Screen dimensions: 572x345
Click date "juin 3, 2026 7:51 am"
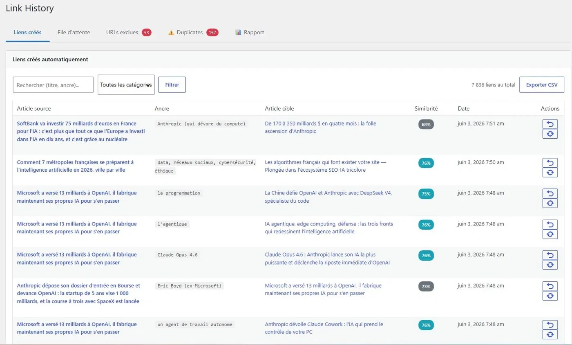point(481,123)
